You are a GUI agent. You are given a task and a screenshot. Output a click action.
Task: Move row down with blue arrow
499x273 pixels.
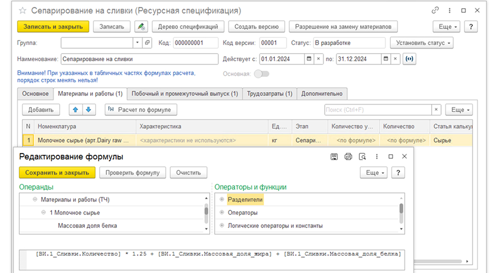click(x=88, y=110)
